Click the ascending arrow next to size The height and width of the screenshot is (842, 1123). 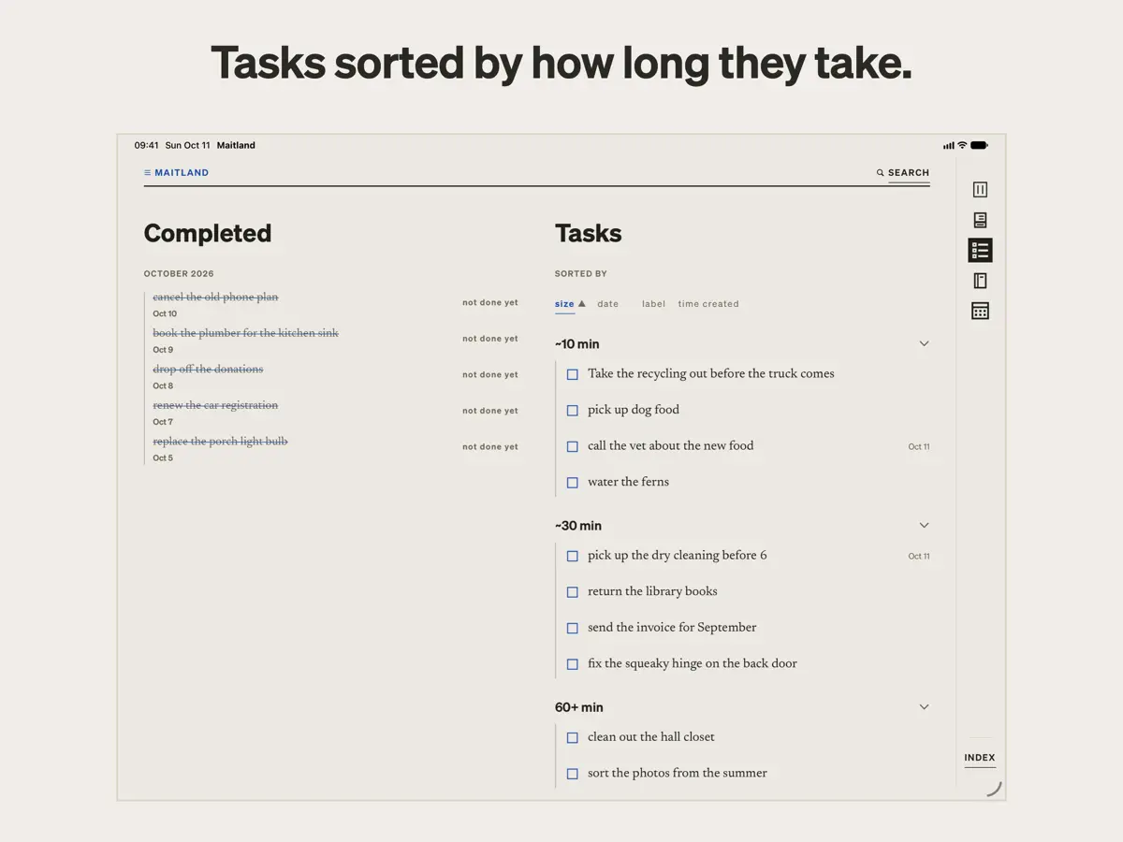[x=581, y=303]
